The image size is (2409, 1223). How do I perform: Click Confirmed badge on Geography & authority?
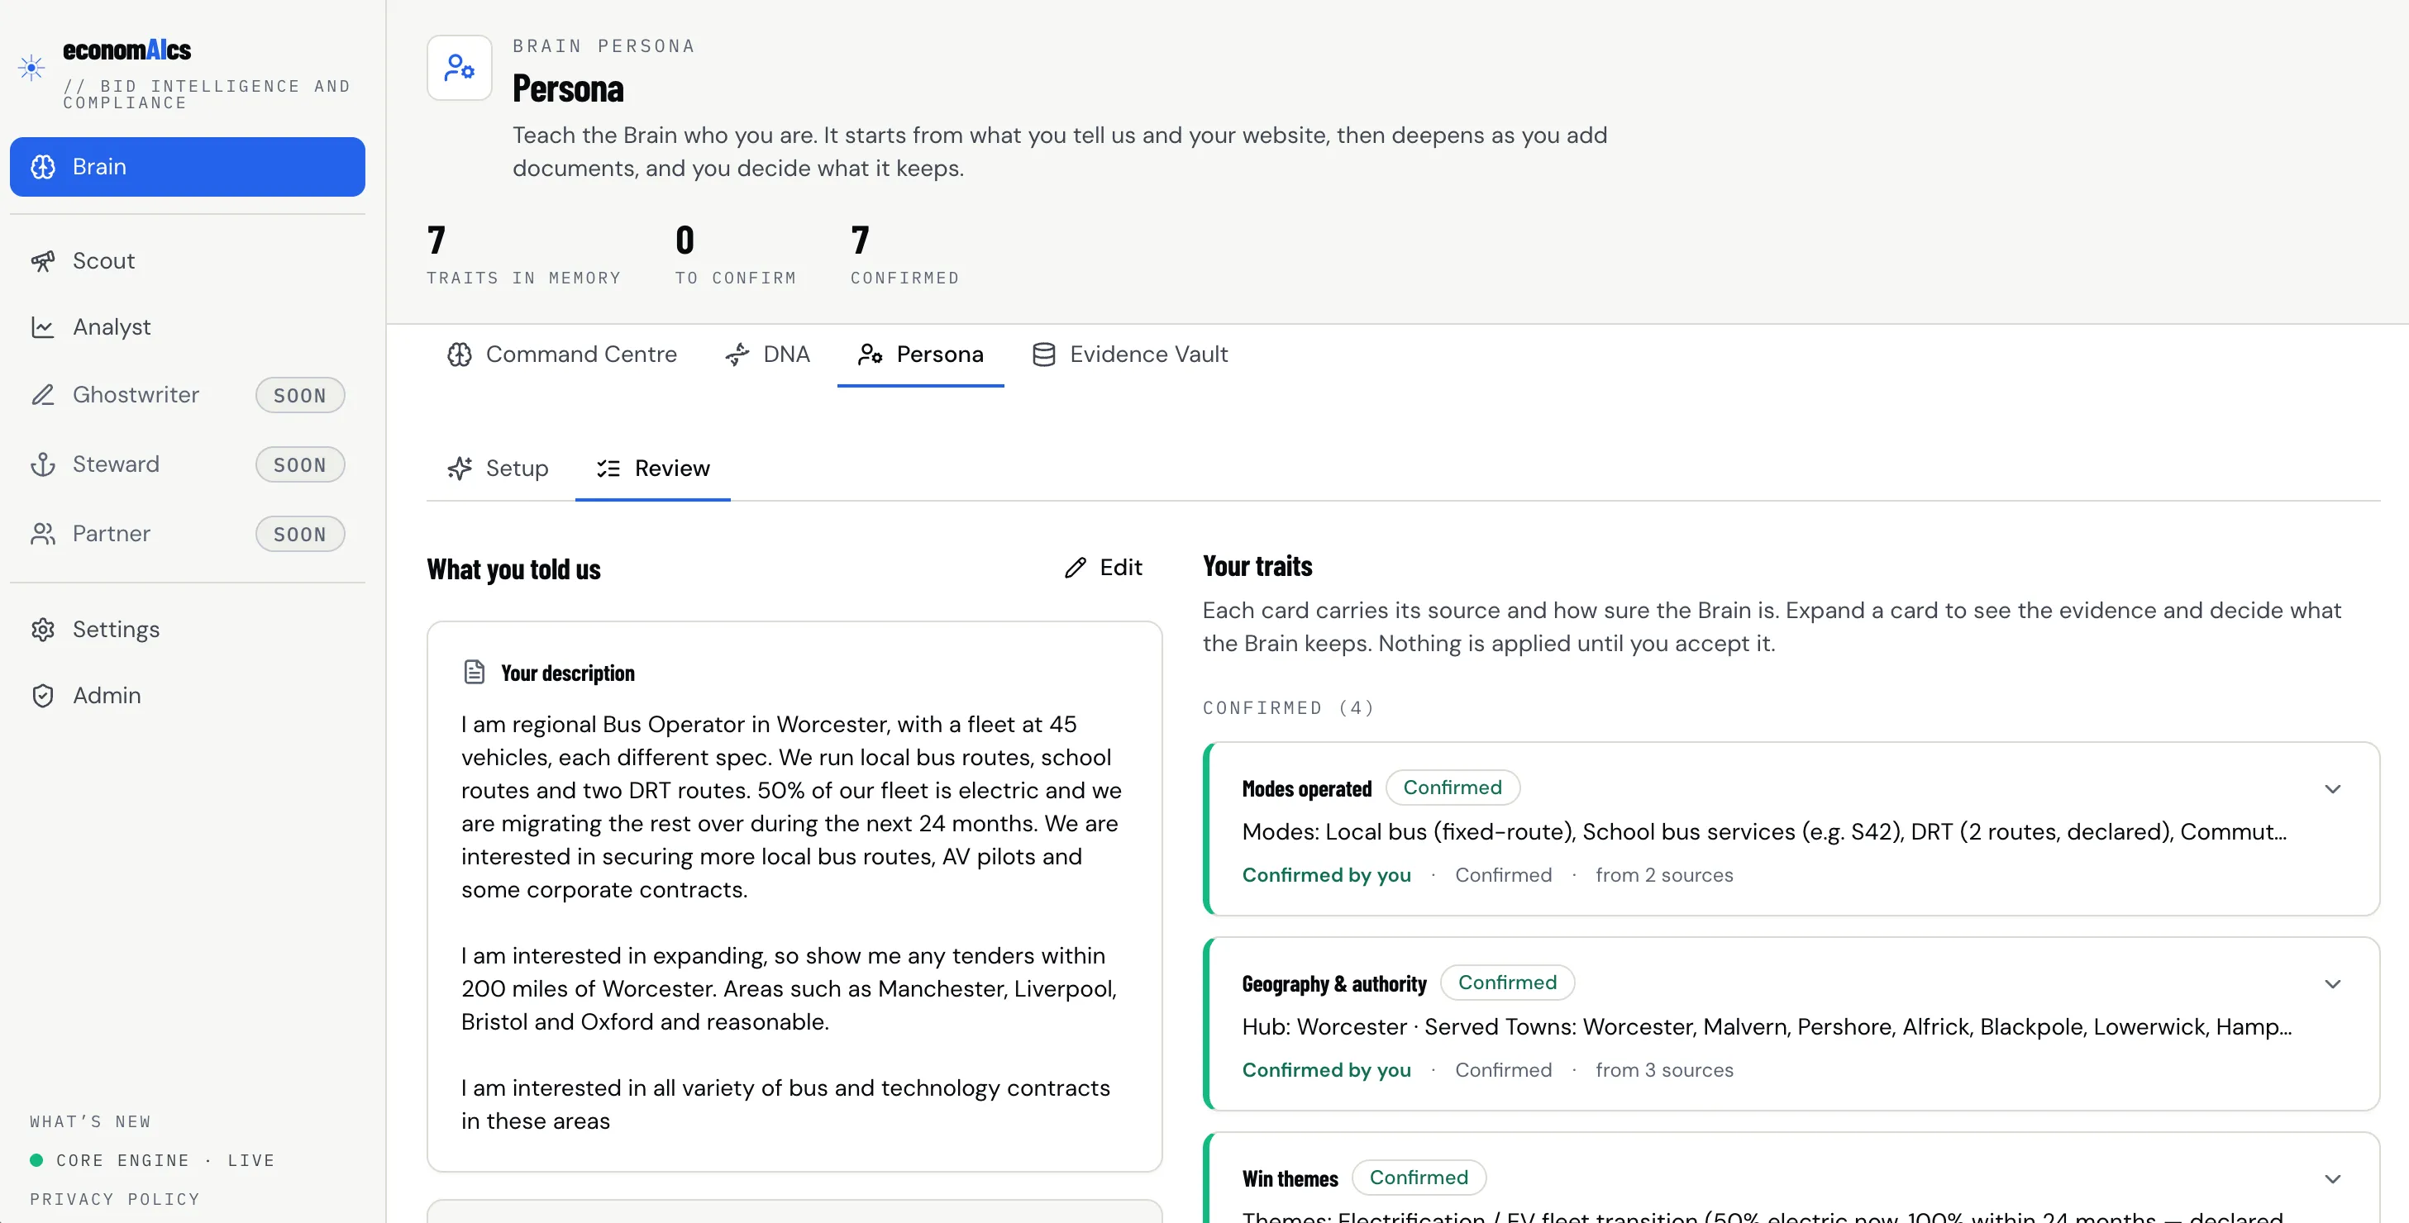[1508, 983]
